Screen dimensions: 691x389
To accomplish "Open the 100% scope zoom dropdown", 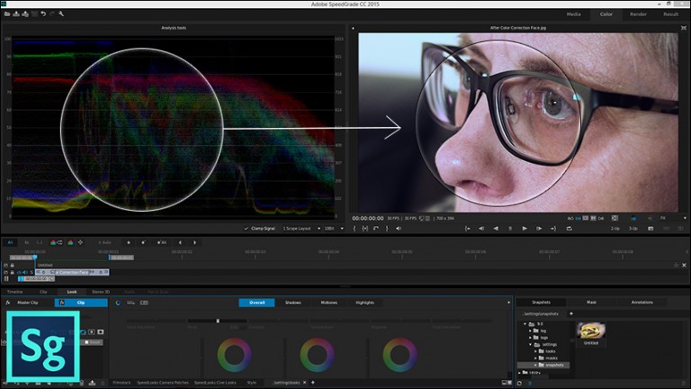I will click(x=334, y=229).
